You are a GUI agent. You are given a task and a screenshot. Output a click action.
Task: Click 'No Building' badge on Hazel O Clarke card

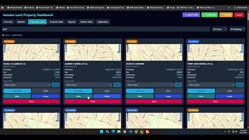(x=9, y=42)
